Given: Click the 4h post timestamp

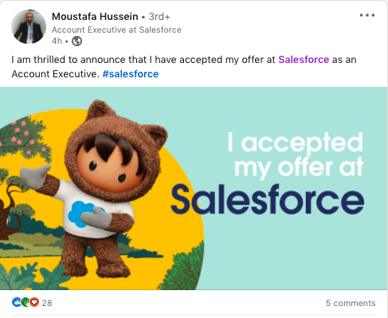Looking at the screenshot, I should coord(57,41).
